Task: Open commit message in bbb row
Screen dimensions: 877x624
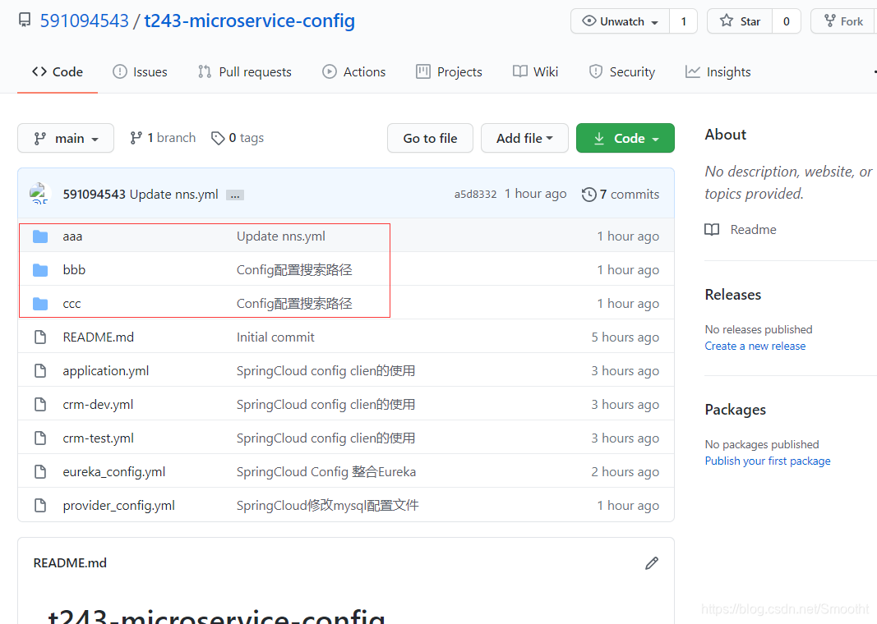Action: coord(294,270)
